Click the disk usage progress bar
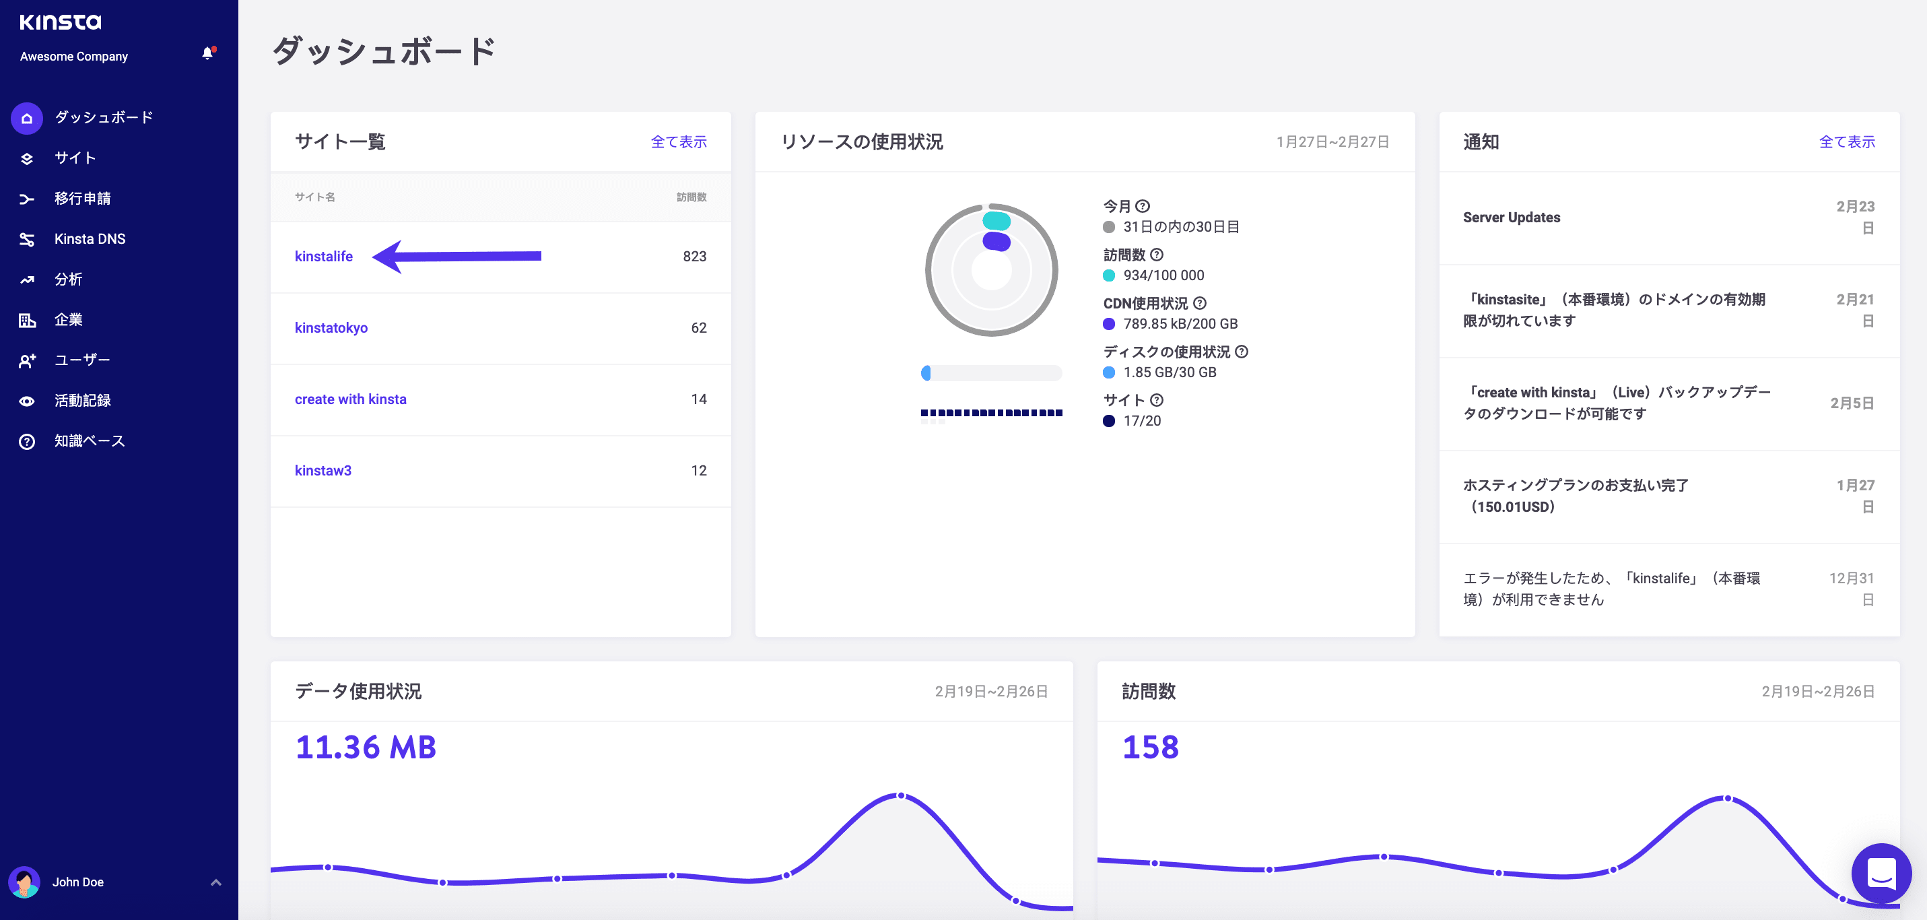The width and height of the screenshot is (1927, 920). pos(991,373)
